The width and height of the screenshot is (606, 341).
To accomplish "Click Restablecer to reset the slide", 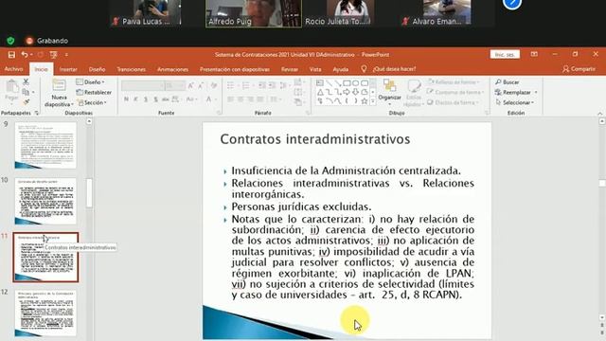I will point(94,93).
